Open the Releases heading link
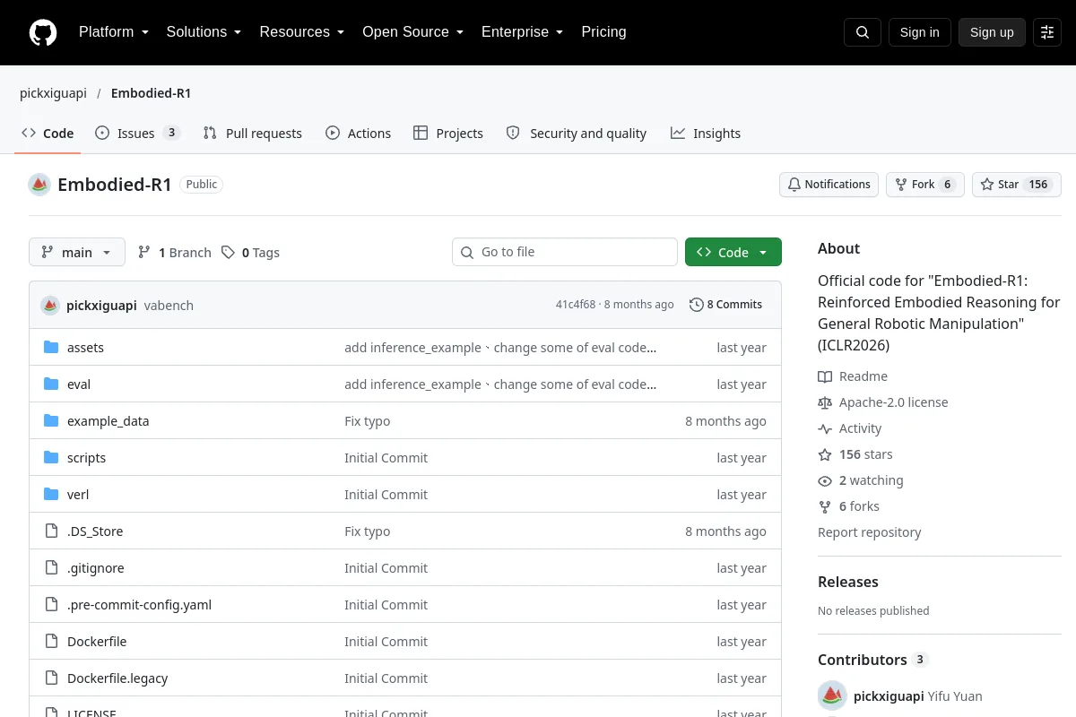Viewport: 1076px width, 717px height. tap(848, 582)
